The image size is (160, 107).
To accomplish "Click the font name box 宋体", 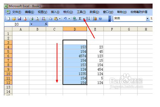I will [130, 18].
